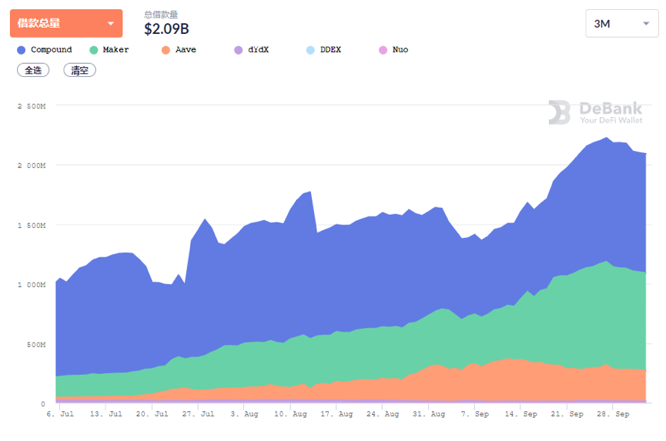Hide the DDEX series in the legend
Screen dimensions: 666x441
pyautogui.click(x=323, y=50)
